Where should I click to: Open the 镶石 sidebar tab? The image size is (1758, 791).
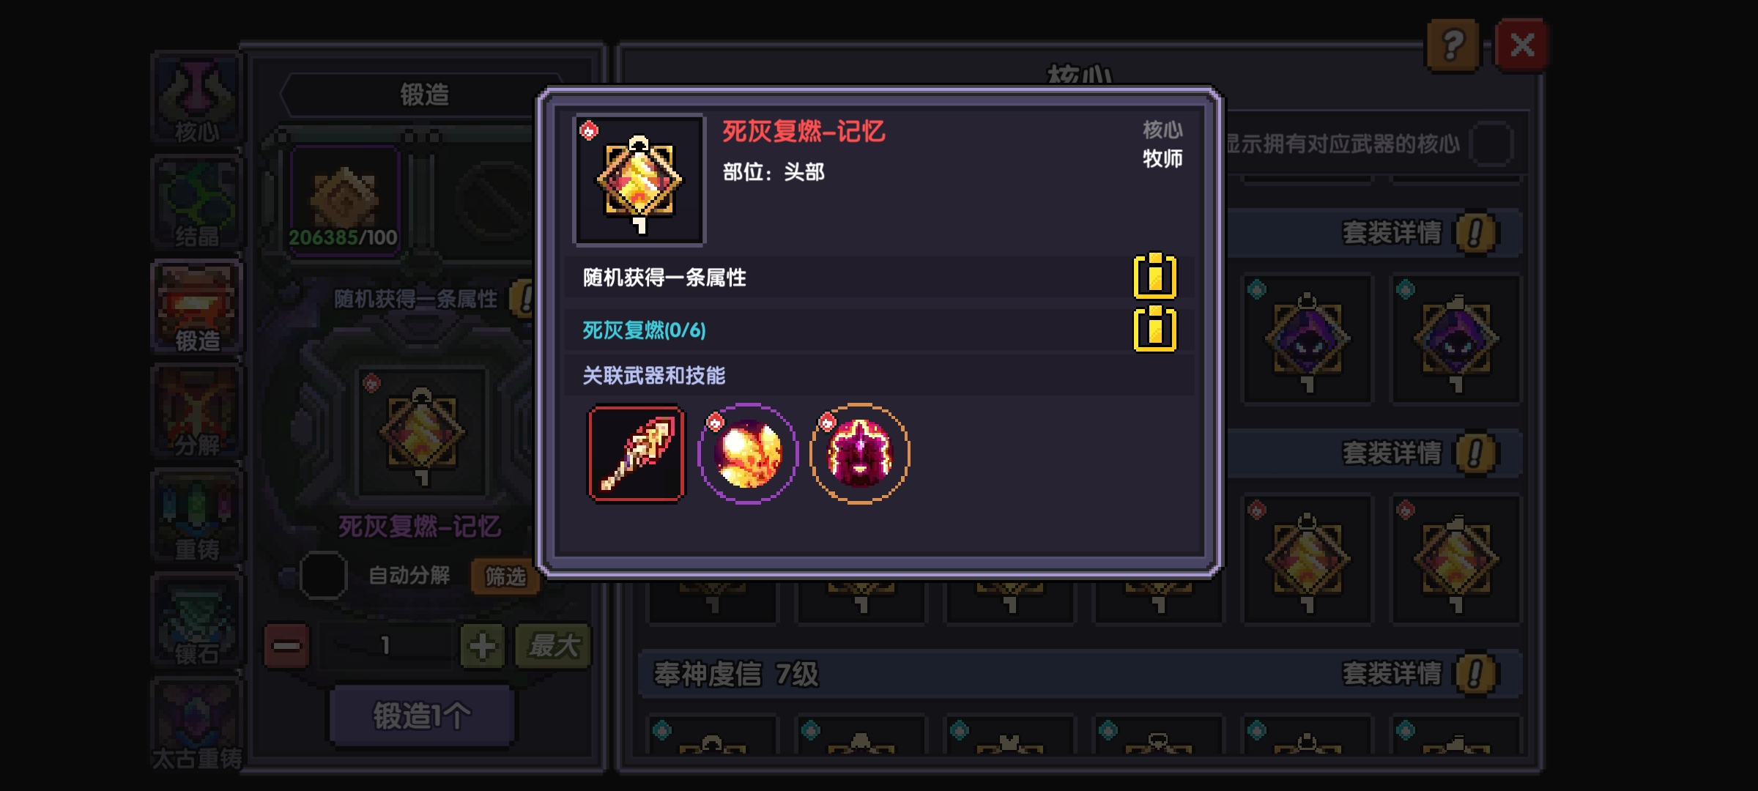[197, 621]
